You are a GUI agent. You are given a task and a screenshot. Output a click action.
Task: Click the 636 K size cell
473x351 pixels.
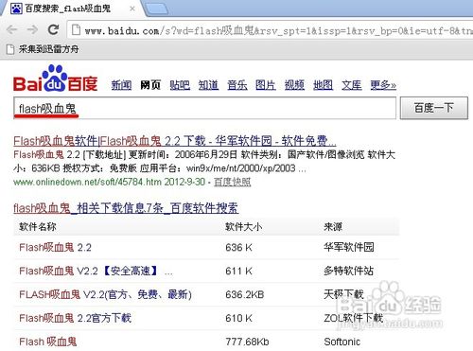[x=238, y=248]
